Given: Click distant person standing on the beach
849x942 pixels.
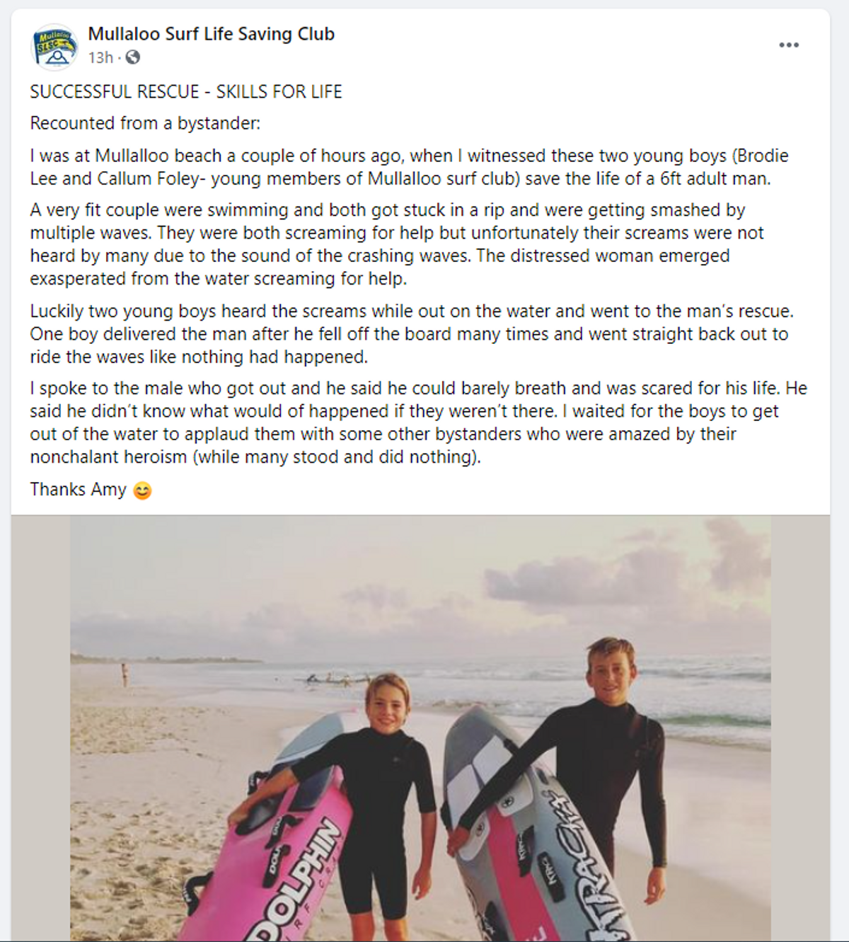Looking at the screenshot, I should pyautogui.click(x=125, y=674).
